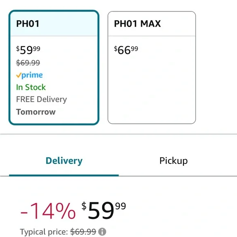Click the info icon beside Typical price
The image size is (237, 237).
click(x=102, y=232)
